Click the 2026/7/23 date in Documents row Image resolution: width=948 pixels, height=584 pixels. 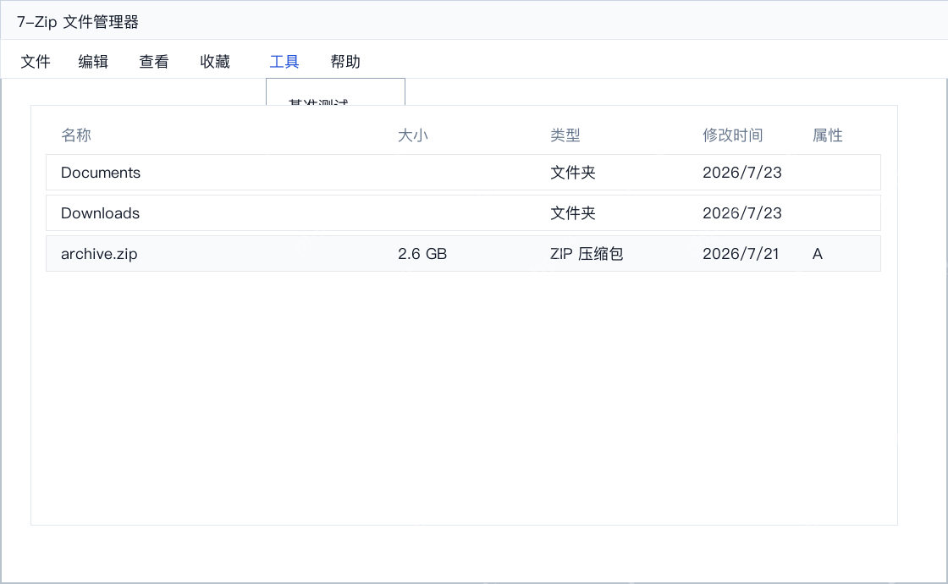pos(742,173)
